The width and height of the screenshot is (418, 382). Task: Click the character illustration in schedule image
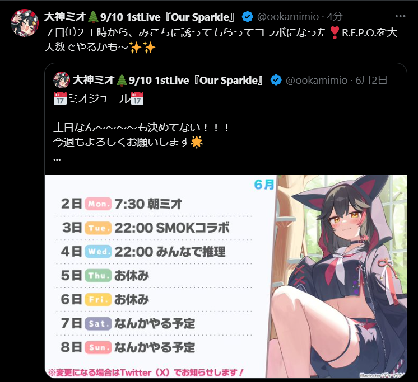(338, 276)
